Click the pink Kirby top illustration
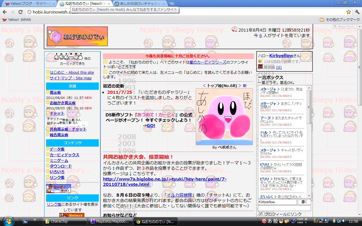The image size is (362, 226). 224,117
